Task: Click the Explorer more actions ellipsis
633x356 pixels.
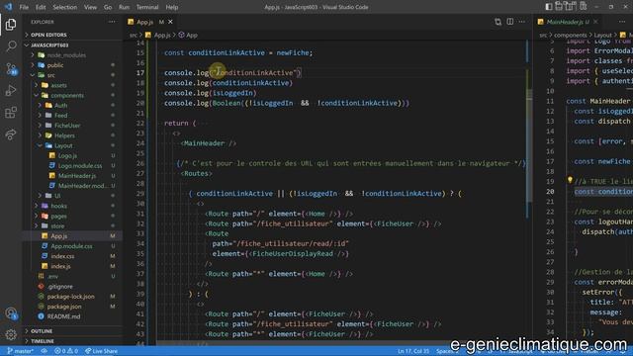Action: (112, 22)
